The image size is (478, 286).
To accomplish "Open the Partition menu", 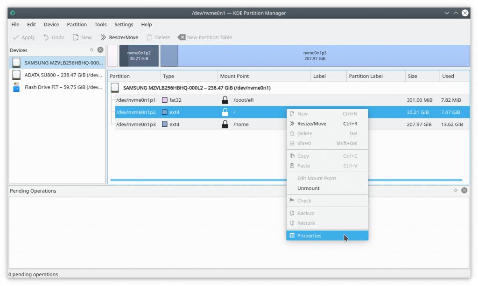I will (x=77, y=24).
